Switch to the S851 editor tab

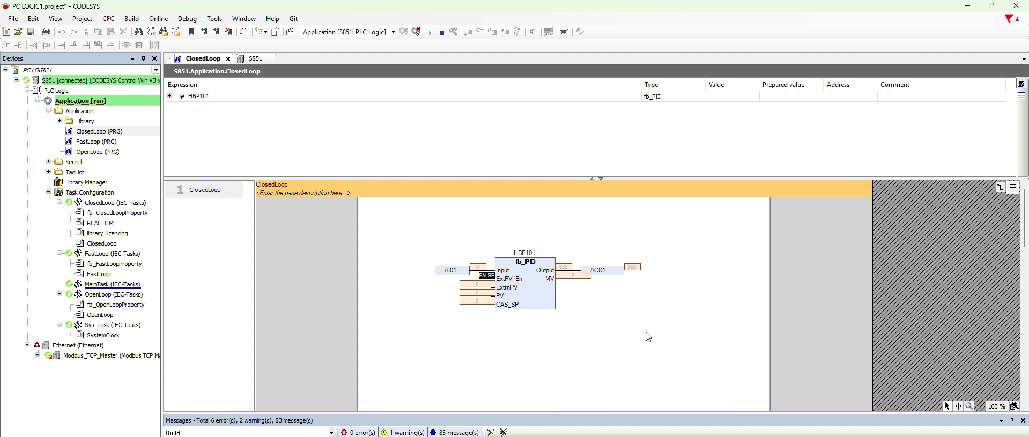click(255, 59)
